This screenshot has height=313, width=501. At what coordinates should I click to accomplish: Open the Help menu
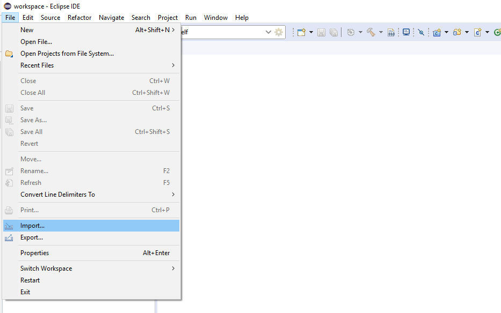pyautogui.click(x=242, y=18)
